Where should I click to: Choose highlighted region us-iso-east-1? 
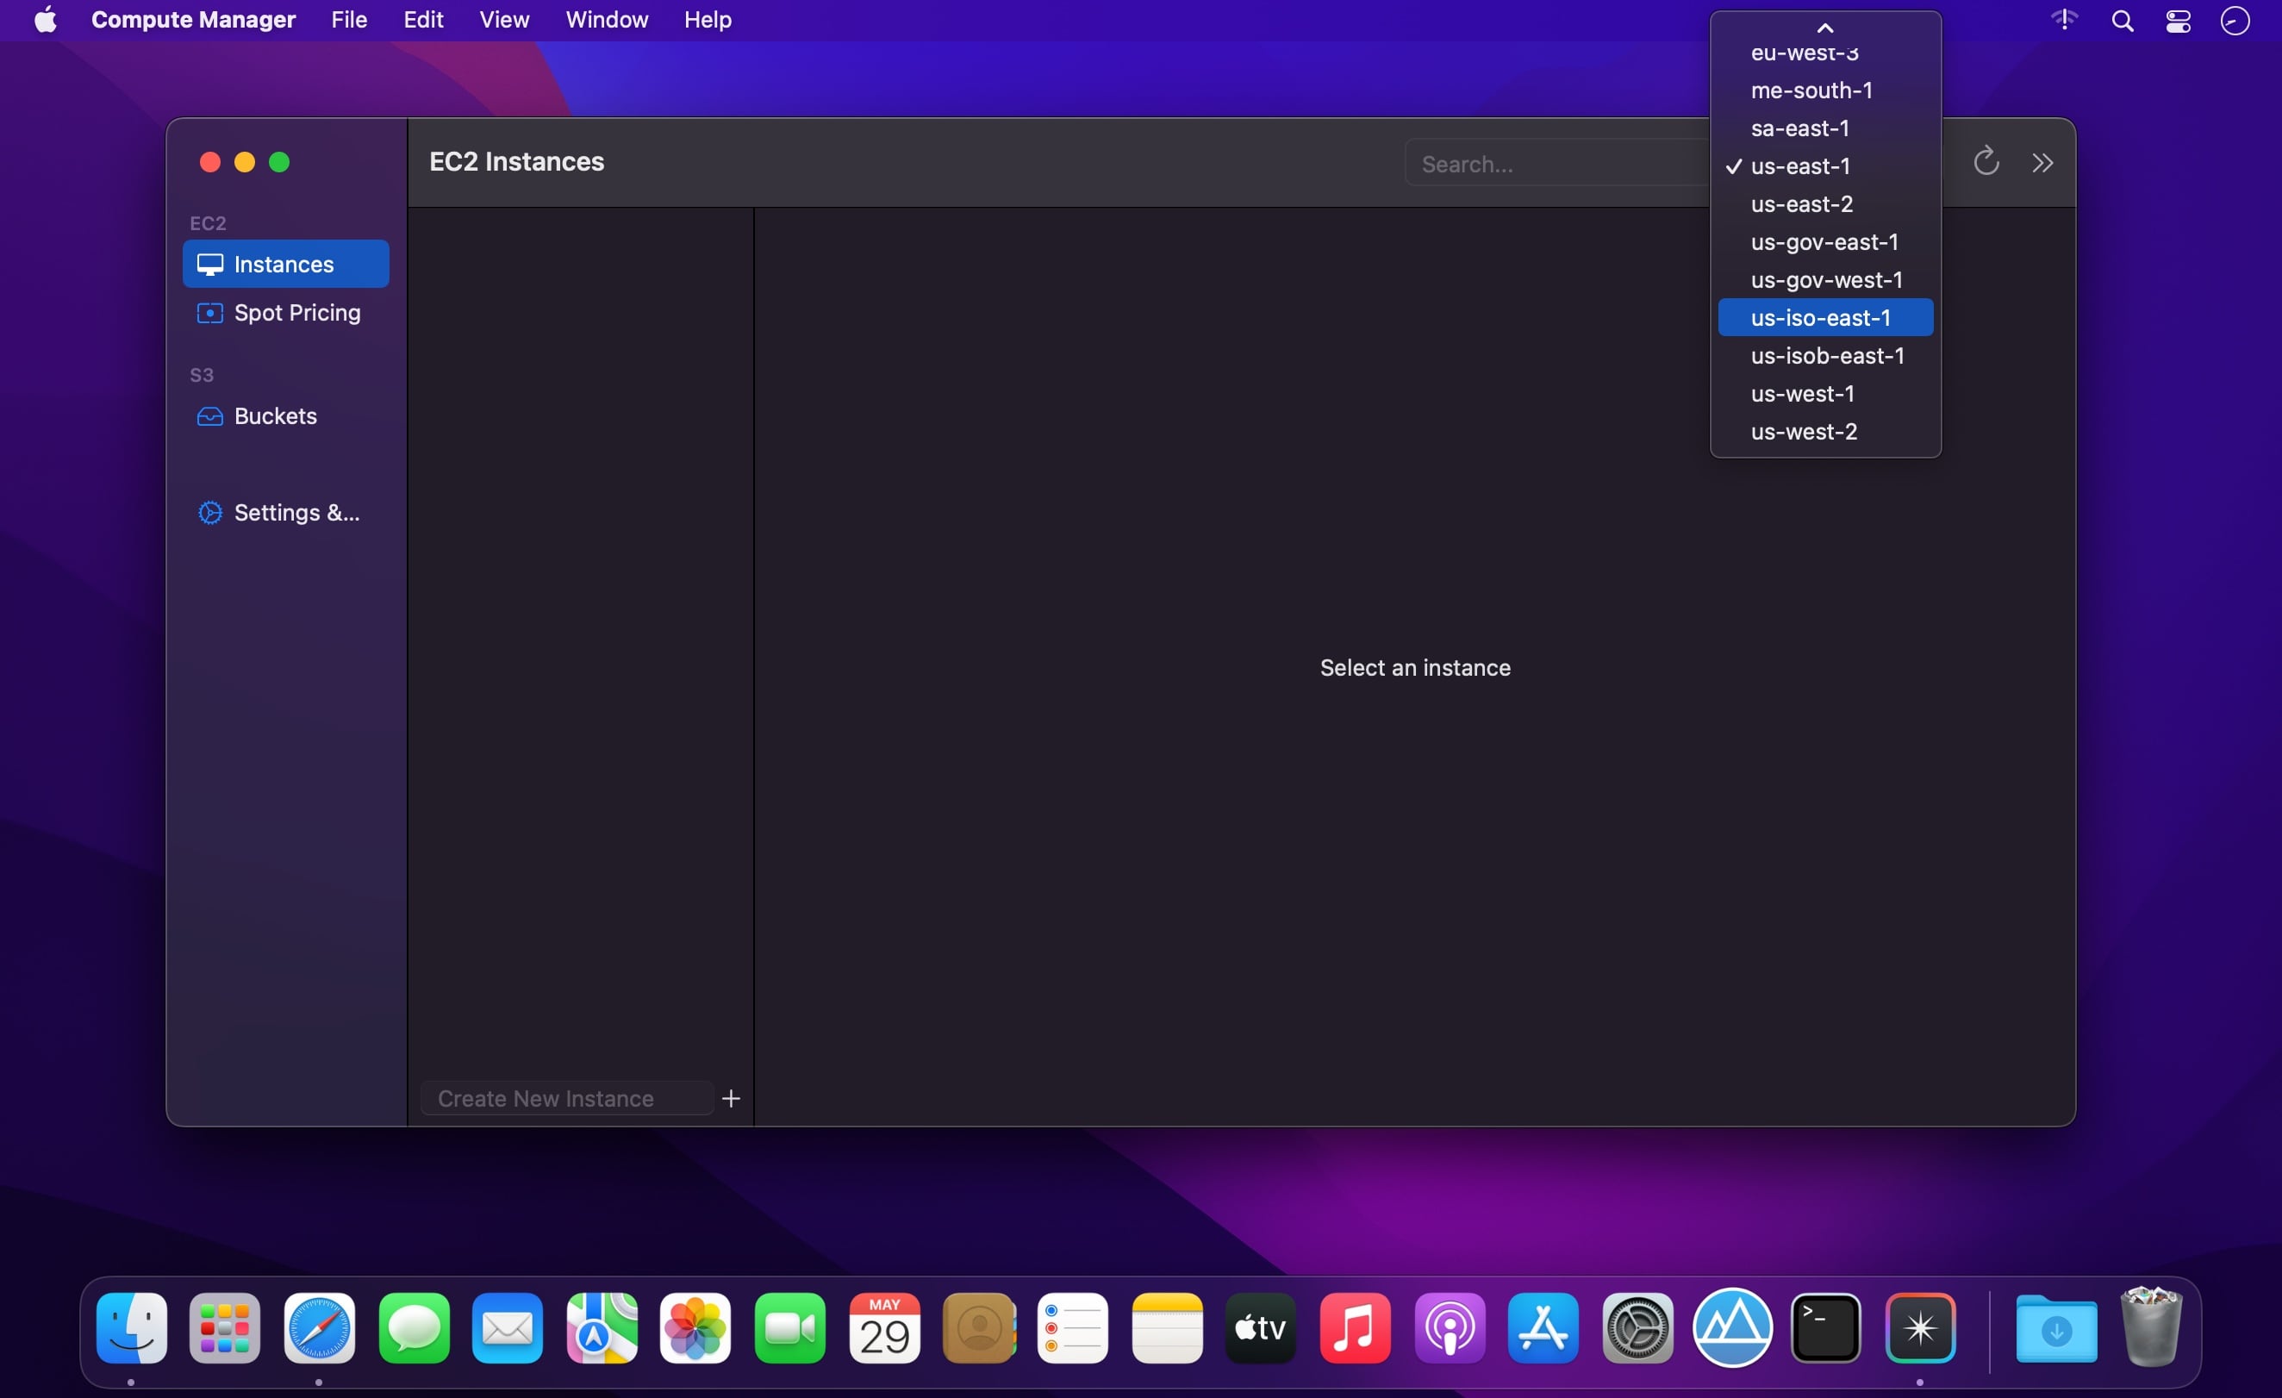pyautogui.click(x=1825, y=318)
